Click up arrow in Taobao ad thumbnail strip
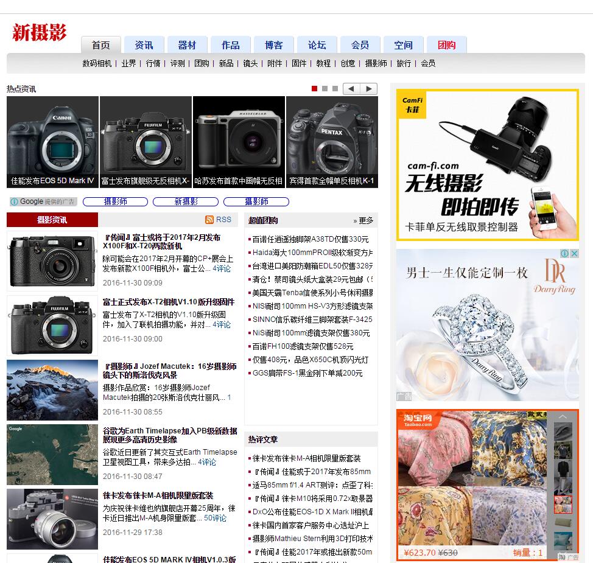The height and width of the screenshot is (563, 593). point(563,416)
